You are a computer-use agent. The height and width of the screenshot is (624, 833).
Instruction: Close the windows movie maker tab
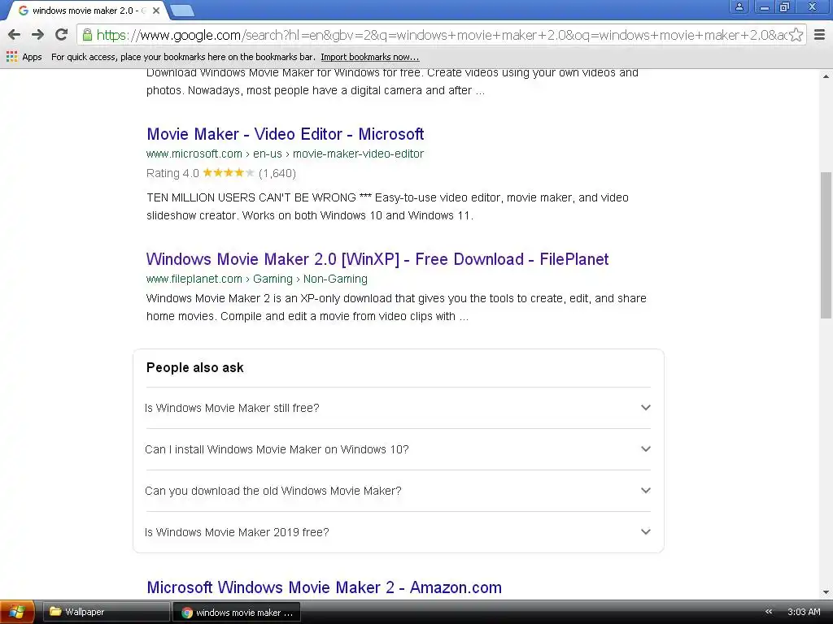156,11
